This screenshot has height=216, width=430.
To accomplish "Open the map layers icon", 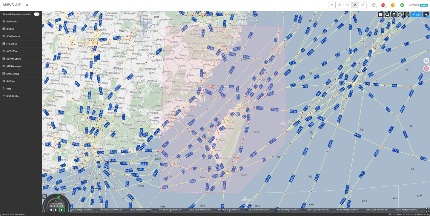I will coord(381,15).
